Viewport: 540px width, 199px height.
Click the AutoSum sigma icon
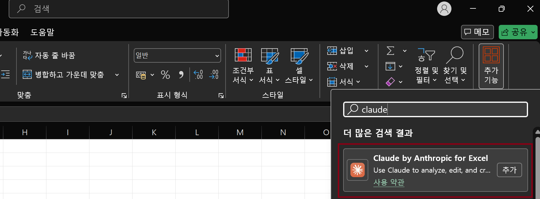(390, 51)
